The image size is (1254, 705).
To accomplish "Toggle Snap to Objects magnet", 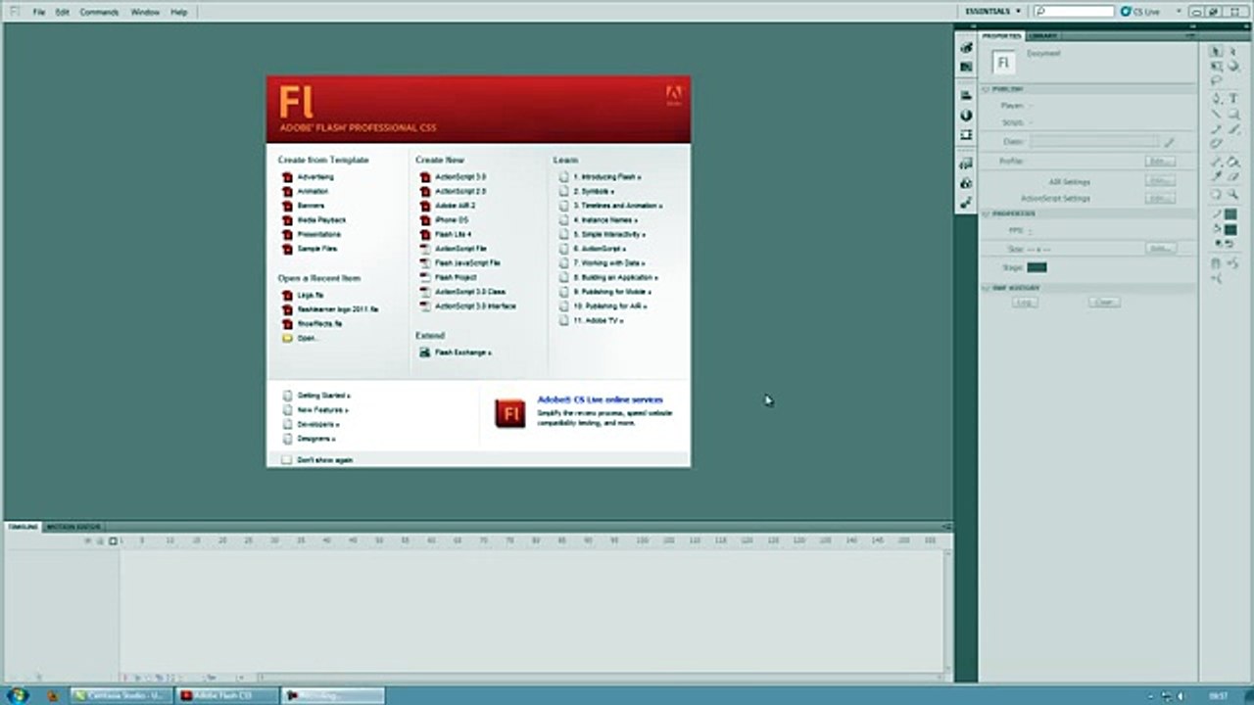I will tap(1216, 262).
